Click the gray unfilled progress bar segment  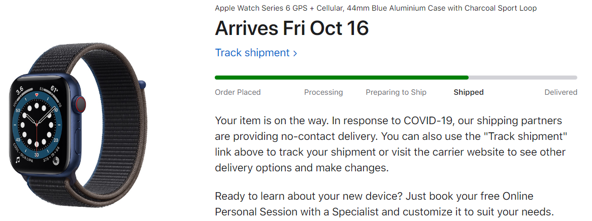(523, 78)
